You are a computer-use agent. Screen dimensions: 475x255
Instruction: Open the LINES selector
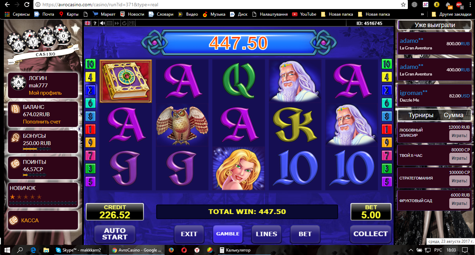(266, 234)
